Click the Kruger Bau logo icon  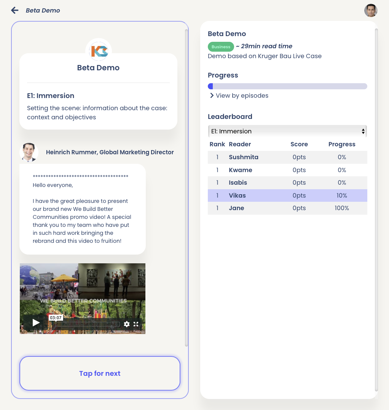coord(99,51)
